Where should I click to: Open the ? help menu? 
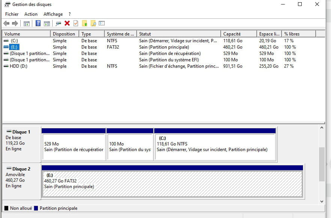pos(70,14)
